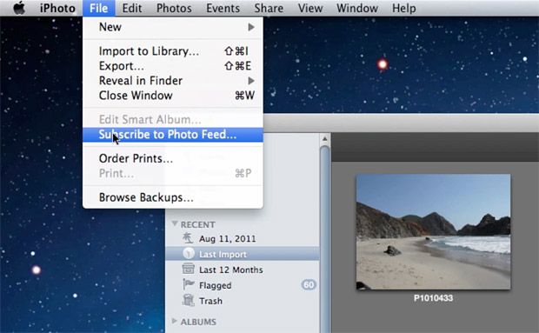Screen dimensions: 539x333
Task: Select Subscribe to Photo Feed
Action: 173,135
